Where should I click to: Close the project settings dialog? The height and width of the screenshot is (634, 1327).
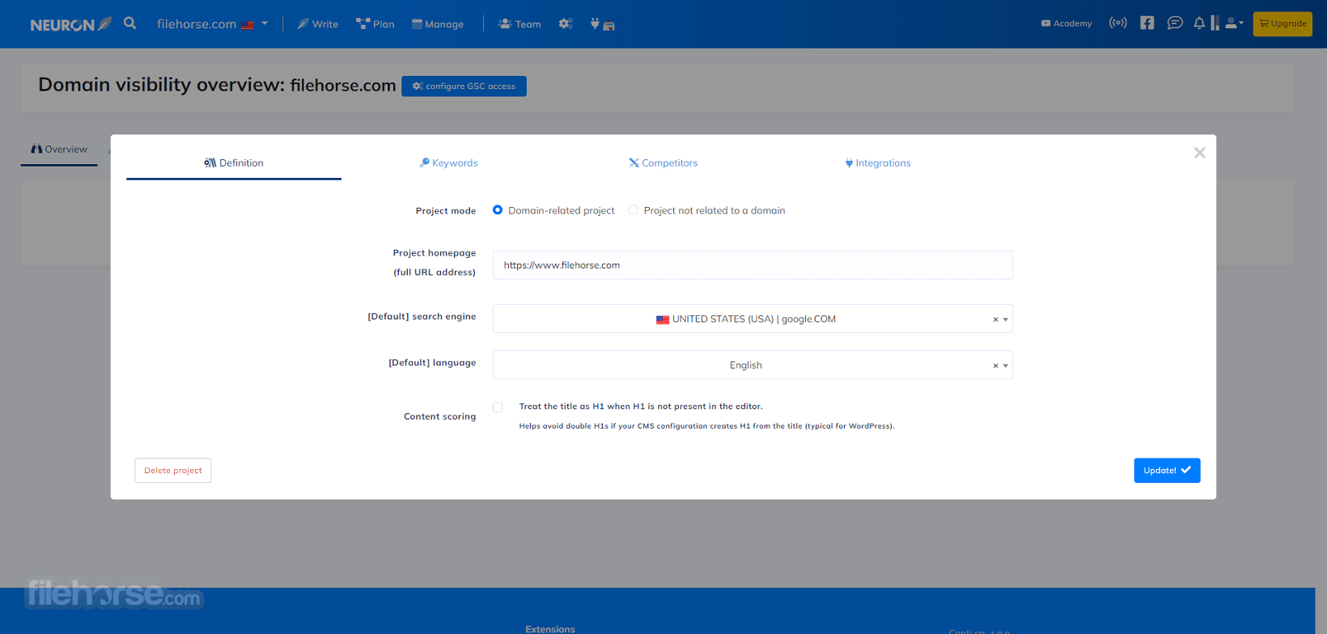click(x=1199, y=153)
